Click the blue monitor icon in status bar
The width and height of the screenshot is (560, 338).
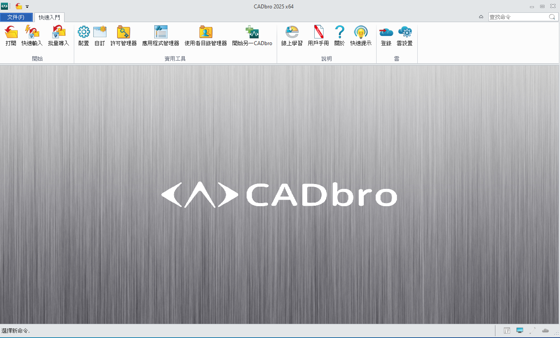[520, 330]
